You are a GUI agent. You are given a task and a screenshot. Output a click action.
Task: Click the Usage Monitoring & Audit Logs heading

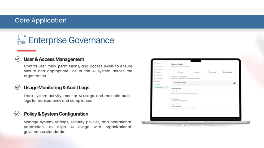[x=57, y=88]
